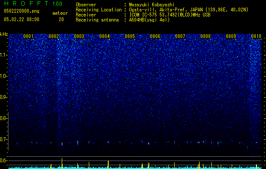Click the 0810 time marker

pyautogui.click(x=256, y=36)
